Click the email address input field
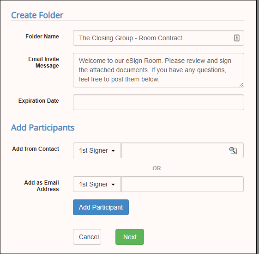Viewport: 259px width, 254px height. click(x=182, y=184)
